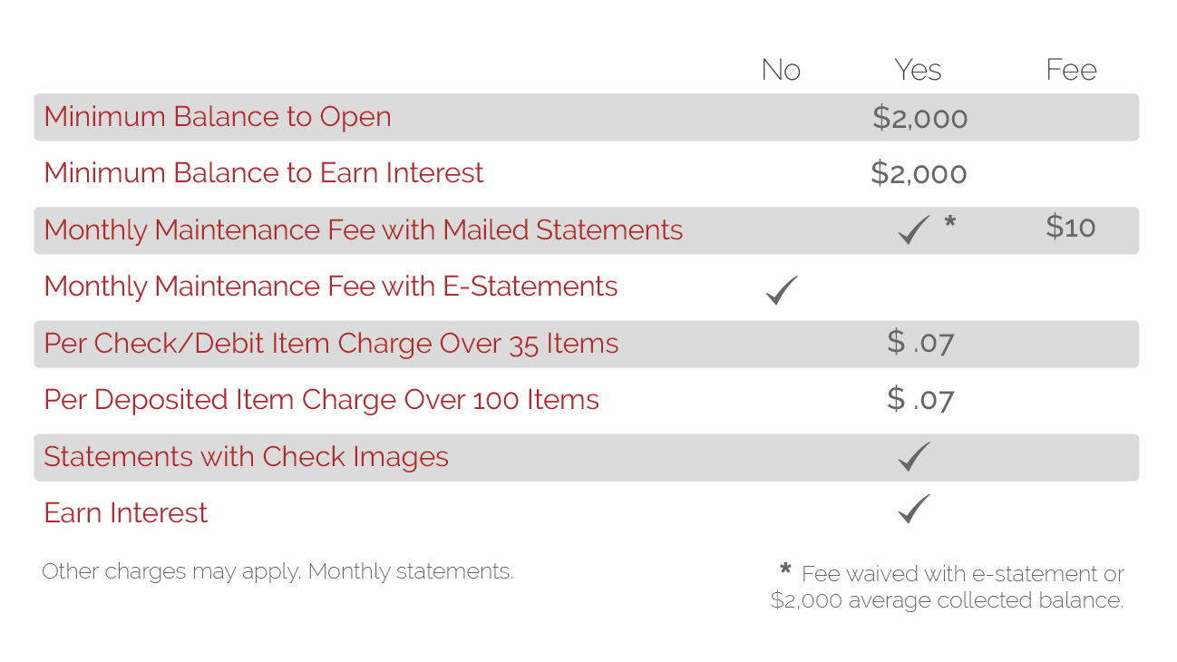Select the 'Fee' column header
This screenshot has width=1177, height=662.
(x=1071, y=70)
